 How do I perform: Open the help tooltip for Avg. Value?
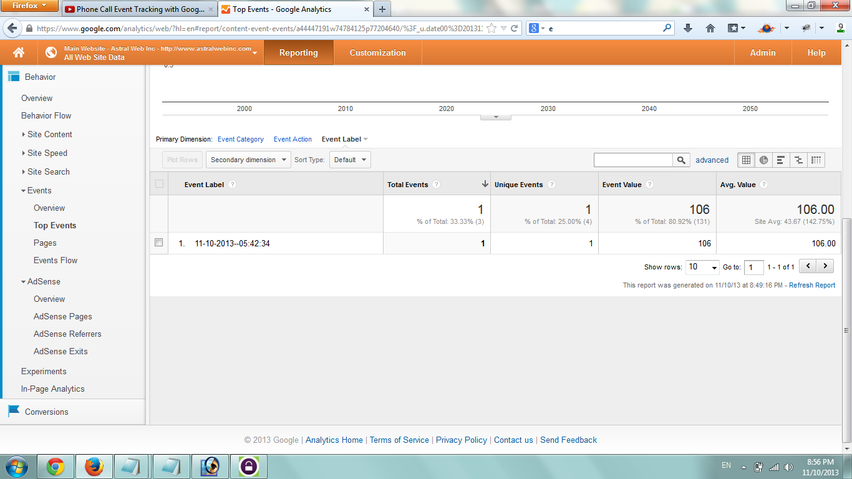point(763,185)
